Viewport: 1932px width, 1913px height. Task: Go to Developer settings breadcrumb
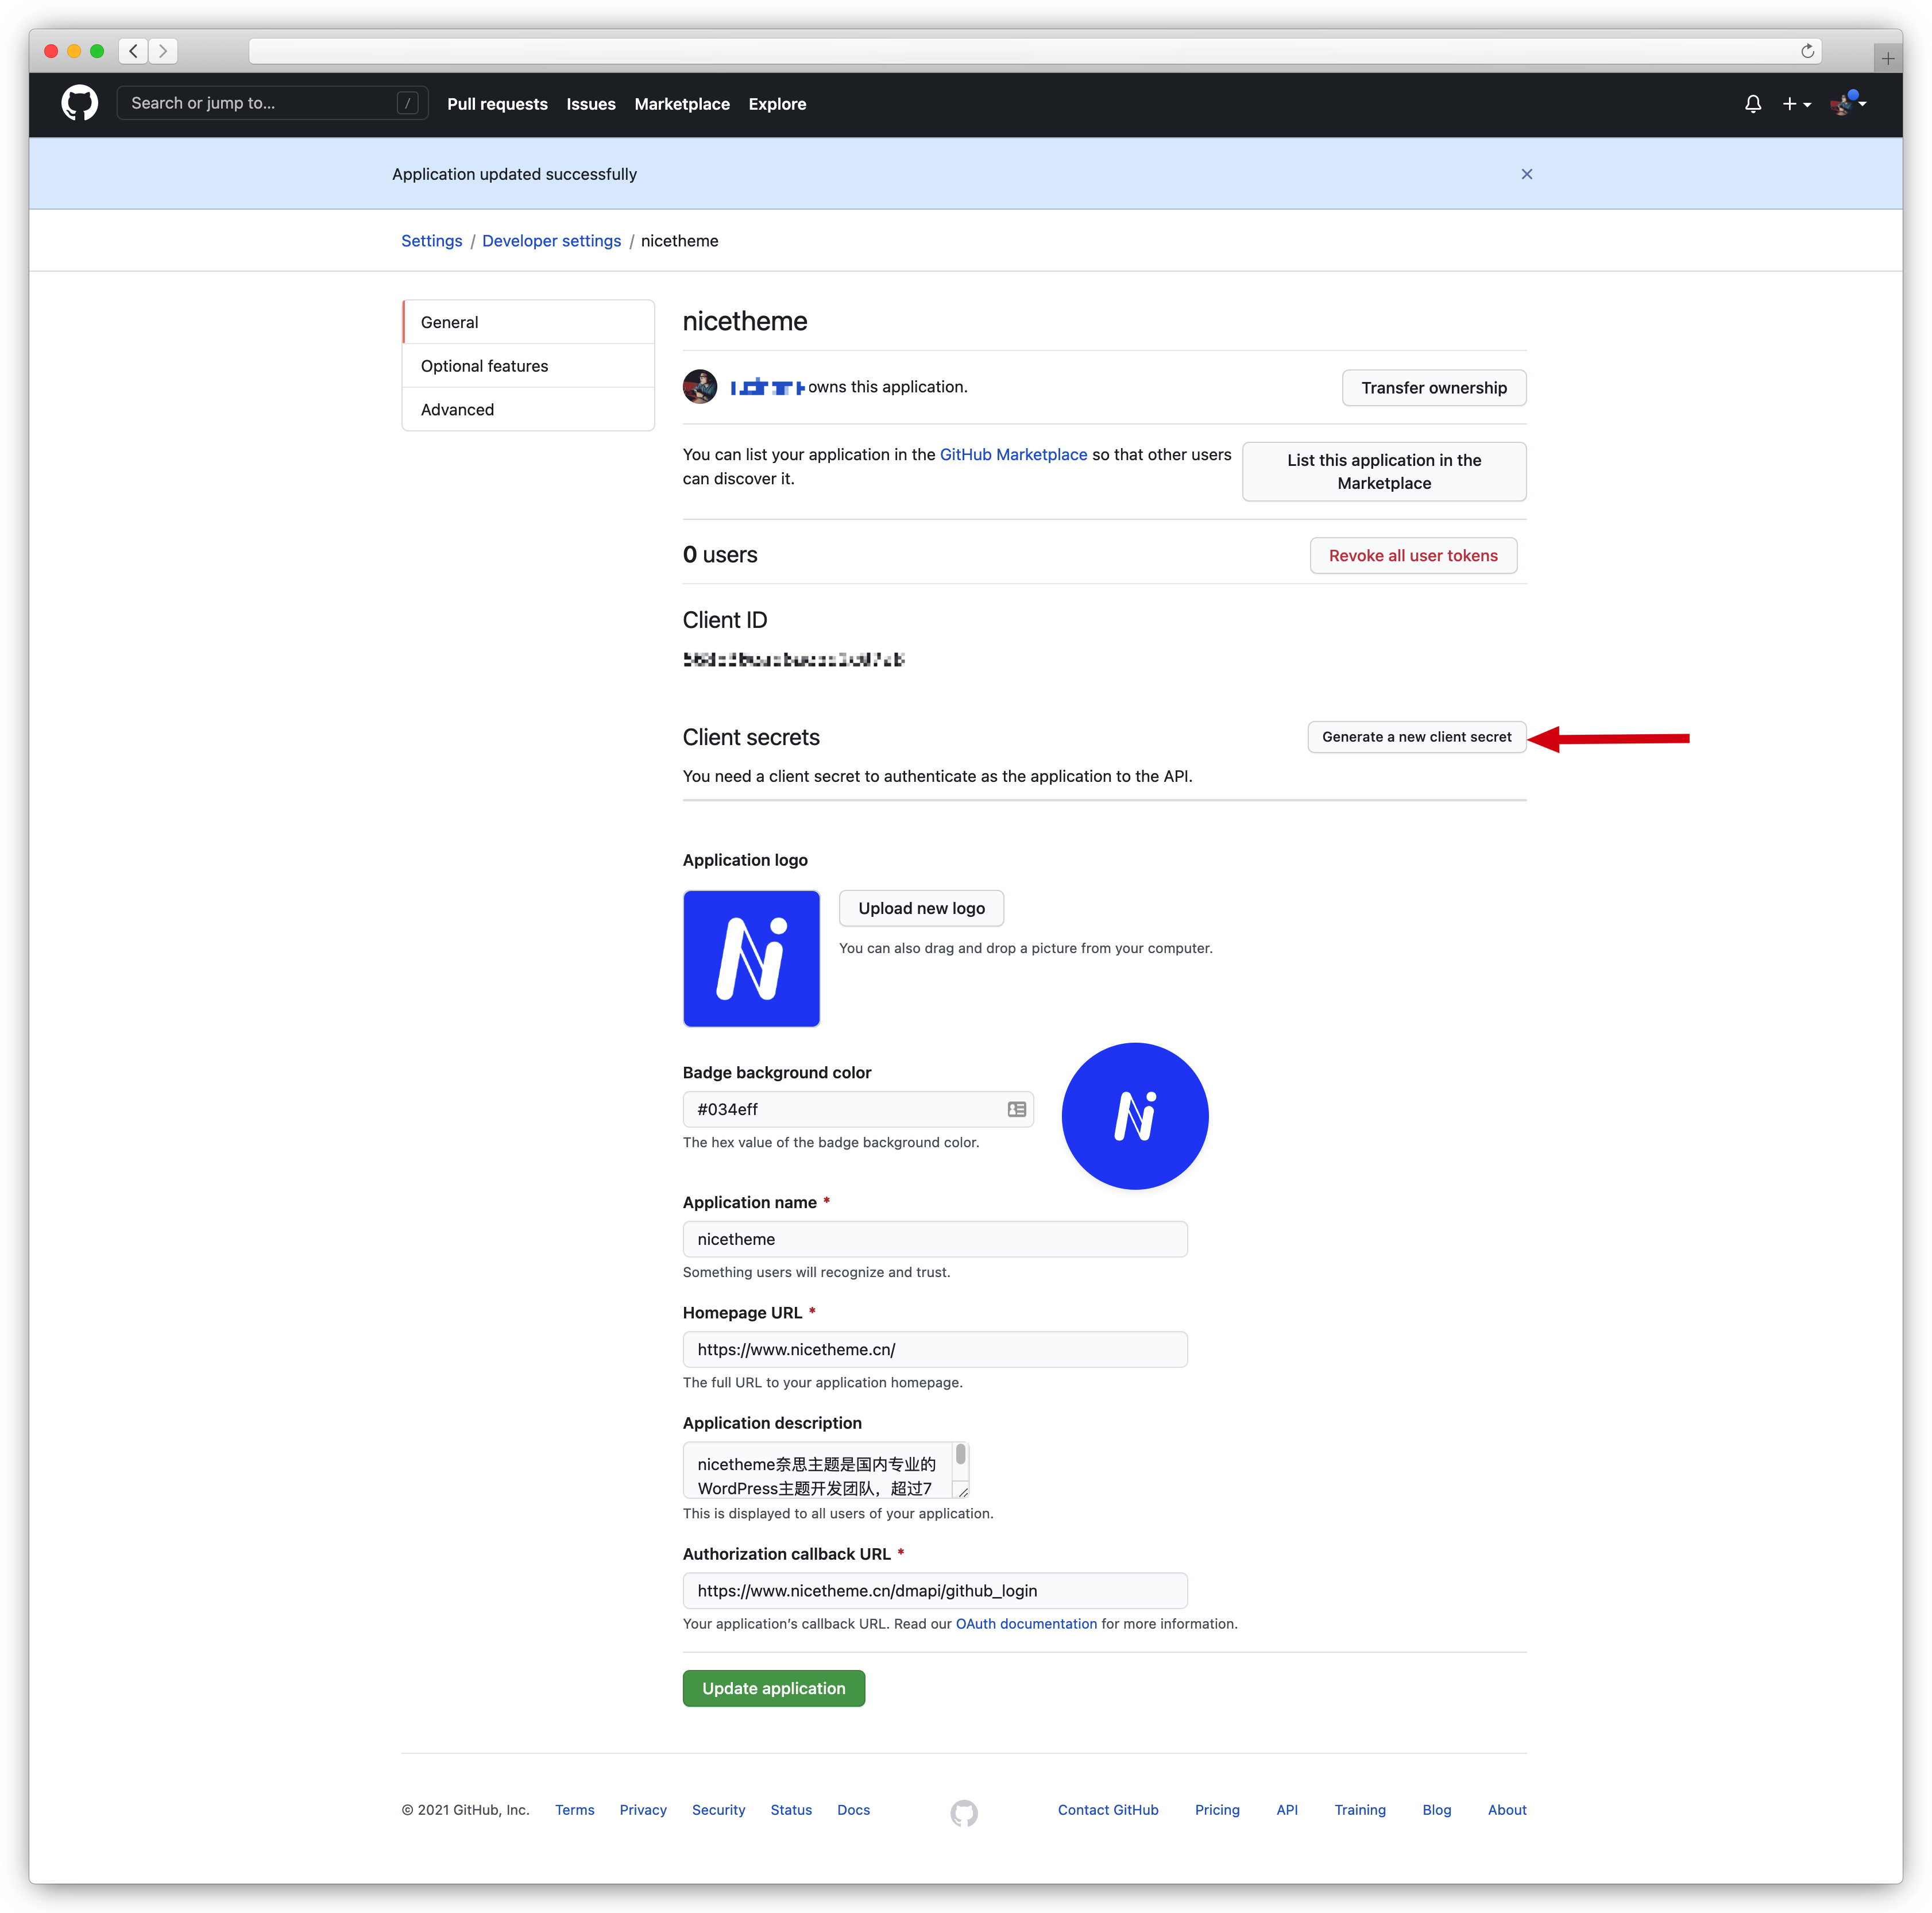pyautogui.click(x=551, y=241)
